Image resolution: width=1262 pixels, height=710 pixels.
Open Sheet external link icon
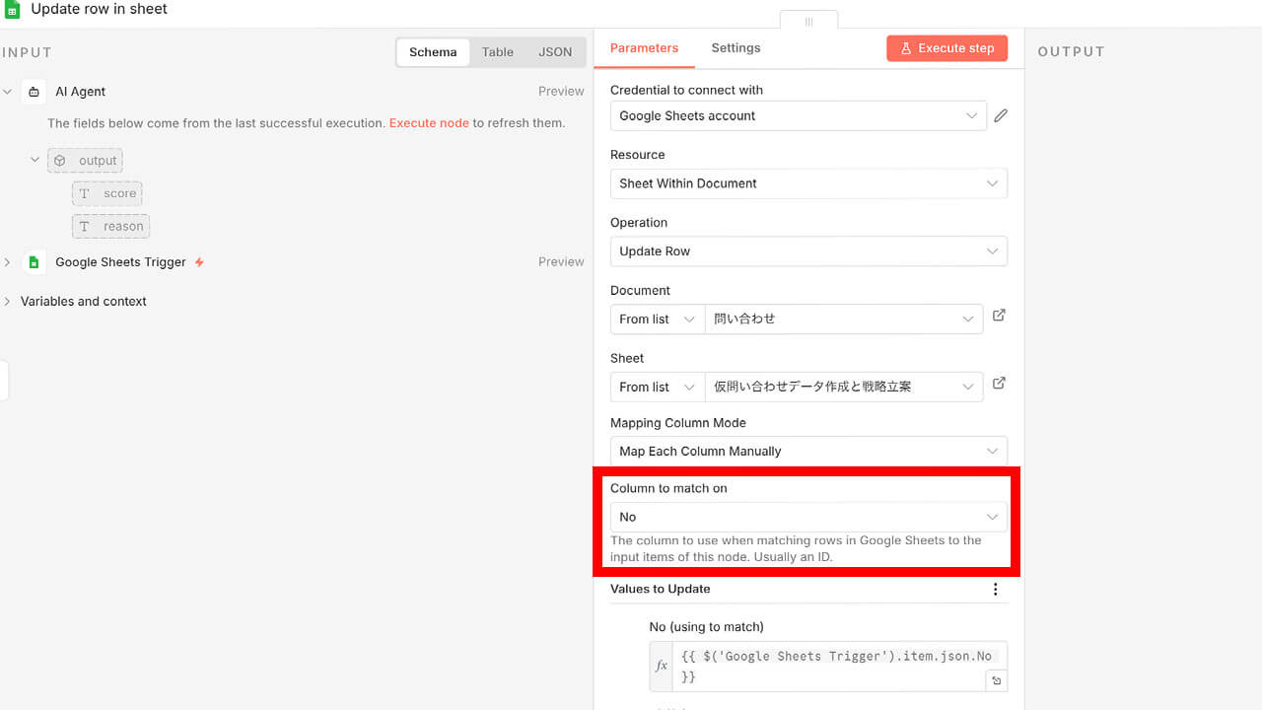pyautogui.click(x=999, y=384)
